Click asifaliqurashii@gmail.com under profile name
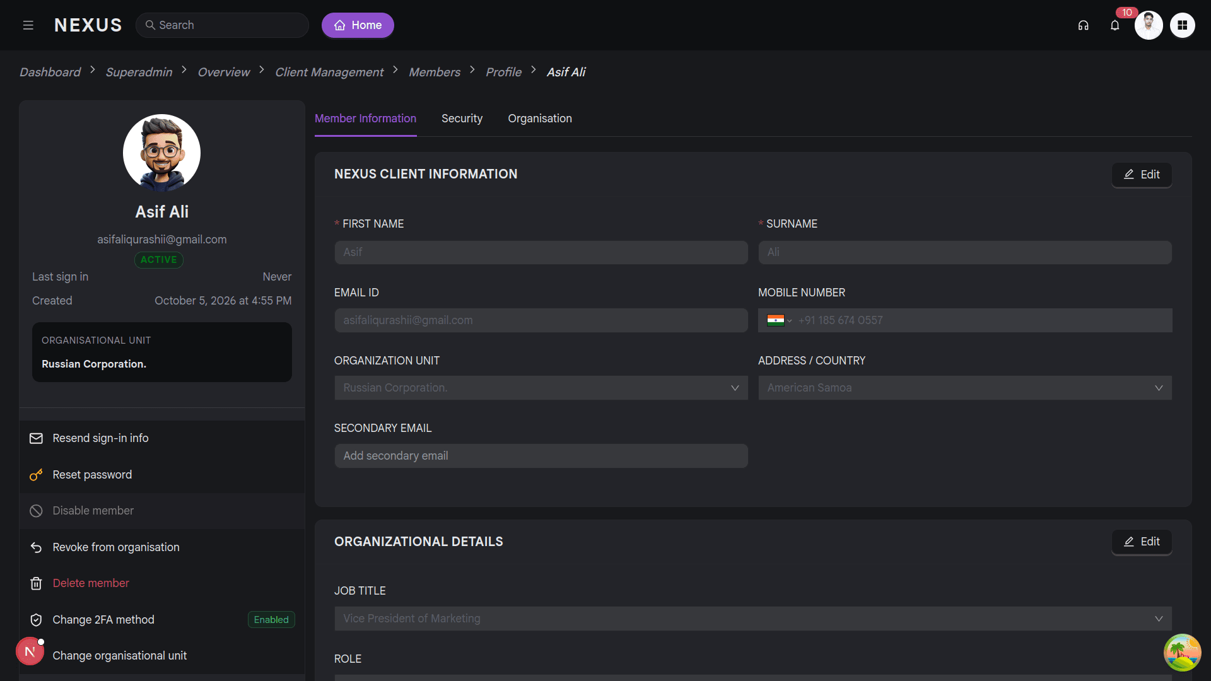The height and width of the screenshot is (681, 1211). click(162, 240)
